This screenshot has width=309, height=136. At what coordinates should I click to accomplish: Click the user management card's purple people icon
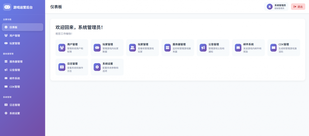pos(62,48)
